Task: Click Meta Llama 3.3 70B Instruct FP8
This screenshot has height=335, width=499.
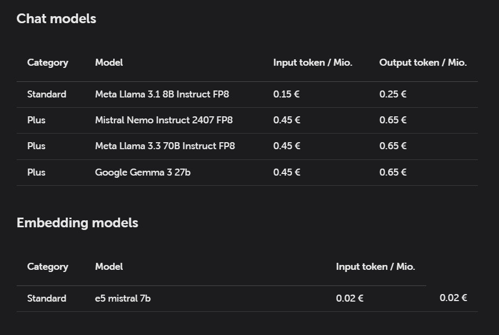Action: click(165, 146)
